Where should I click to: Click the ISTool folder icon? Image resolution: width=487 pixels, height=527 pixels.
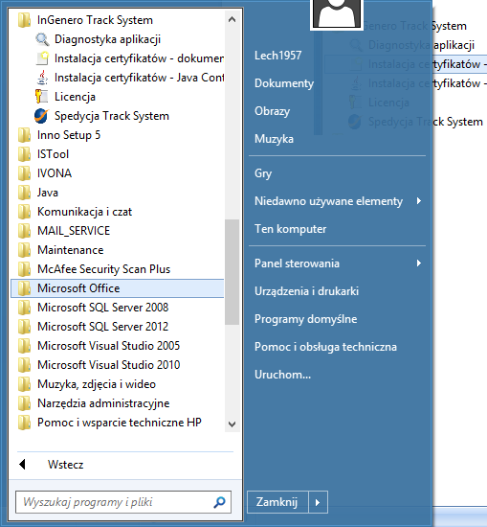pos(24,154)
